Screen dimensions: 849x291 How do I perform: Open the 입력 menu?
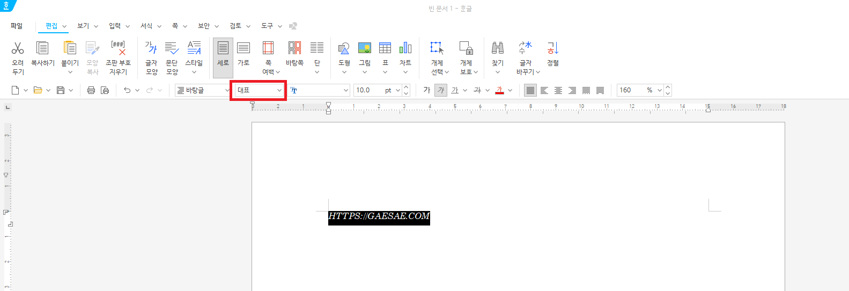115,26
